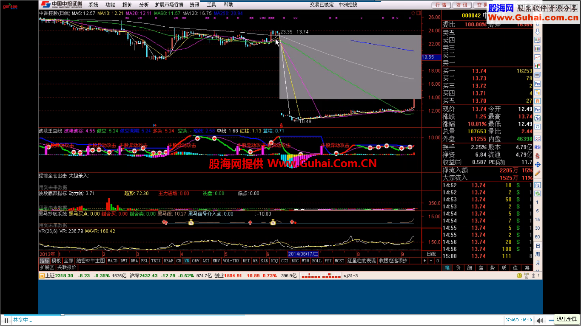The image size is (581, 326).
Task: Open the 工具 menu
Action: [211, 5]
